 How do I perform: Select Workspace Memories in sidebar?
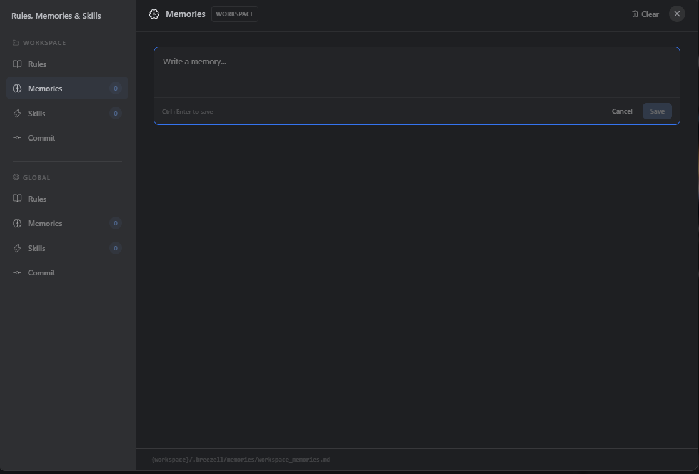(68, 88)
